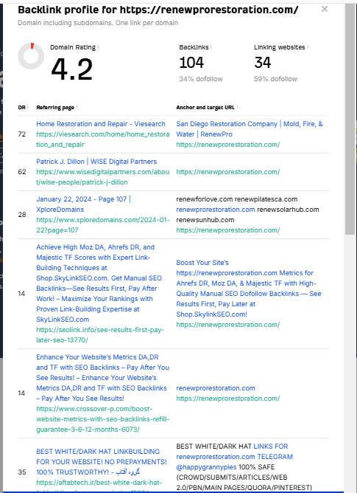Image resolution: width=357 pixels, height=493 pixels.
Task: Open target URL in WISE Digital Partners row
Action: (x=227, y=172)
